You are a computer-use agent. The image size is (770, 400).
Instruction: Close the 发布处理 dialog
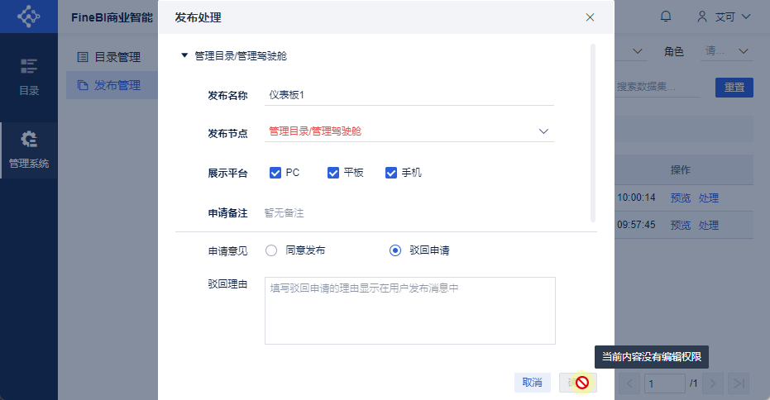pyautogui.click(x=590, y=17)
